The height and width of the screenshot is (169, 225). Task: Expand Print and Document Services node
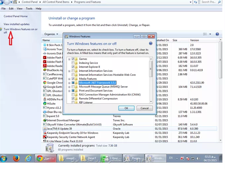click(69, 91)
